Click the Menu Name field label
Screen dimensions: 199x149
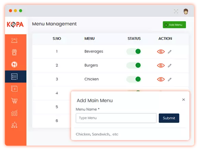pyautogui.click(x=87, y=109)
